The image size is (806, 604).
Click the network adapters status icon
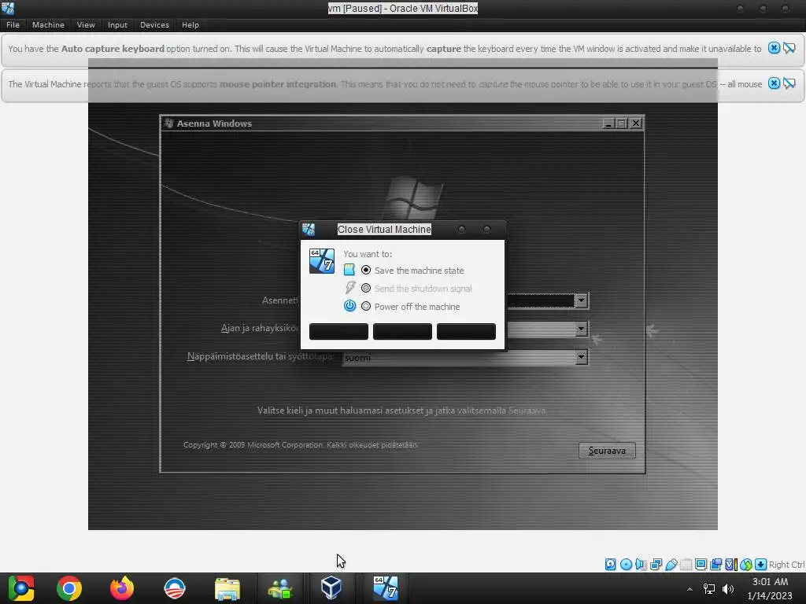656,565
